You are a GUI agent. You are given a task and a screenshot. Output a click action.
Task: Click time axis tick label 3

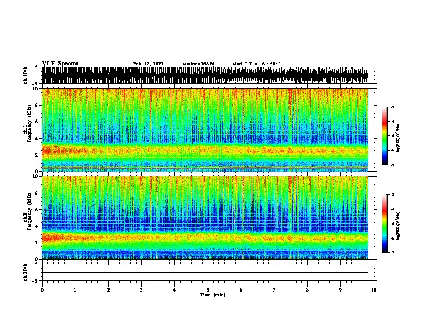coord(141,290)
